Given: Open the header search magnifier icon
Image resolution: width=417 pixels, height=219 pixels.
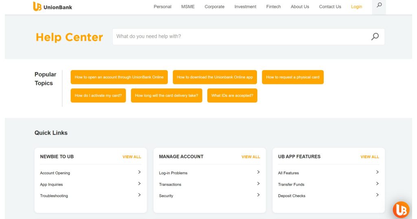Looking at the screenshot, I should 379,5.
